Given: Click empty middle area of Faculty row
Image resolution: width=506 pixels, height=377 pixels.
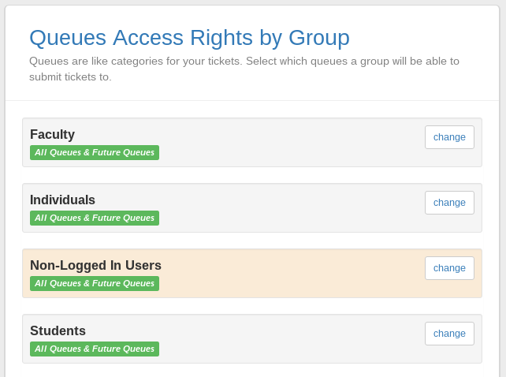Looking at the screenshot, I should (x=292, y=143).
